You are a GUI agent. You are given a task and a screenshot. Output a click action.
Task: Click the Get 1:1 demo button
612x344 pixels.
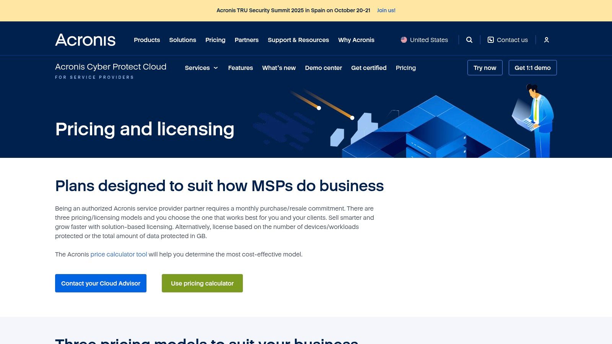(533, 68)
